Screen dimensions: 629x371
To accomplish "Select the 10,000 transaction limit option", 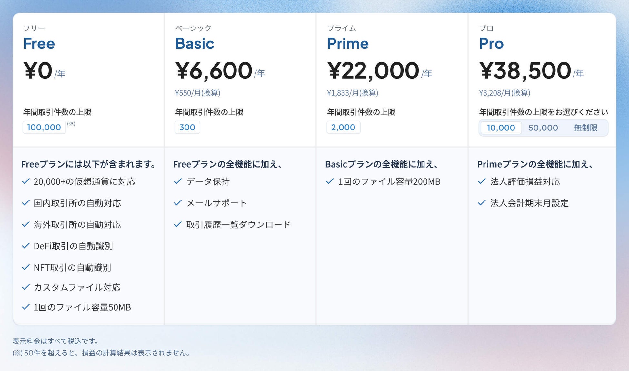I will click(501, 128).
